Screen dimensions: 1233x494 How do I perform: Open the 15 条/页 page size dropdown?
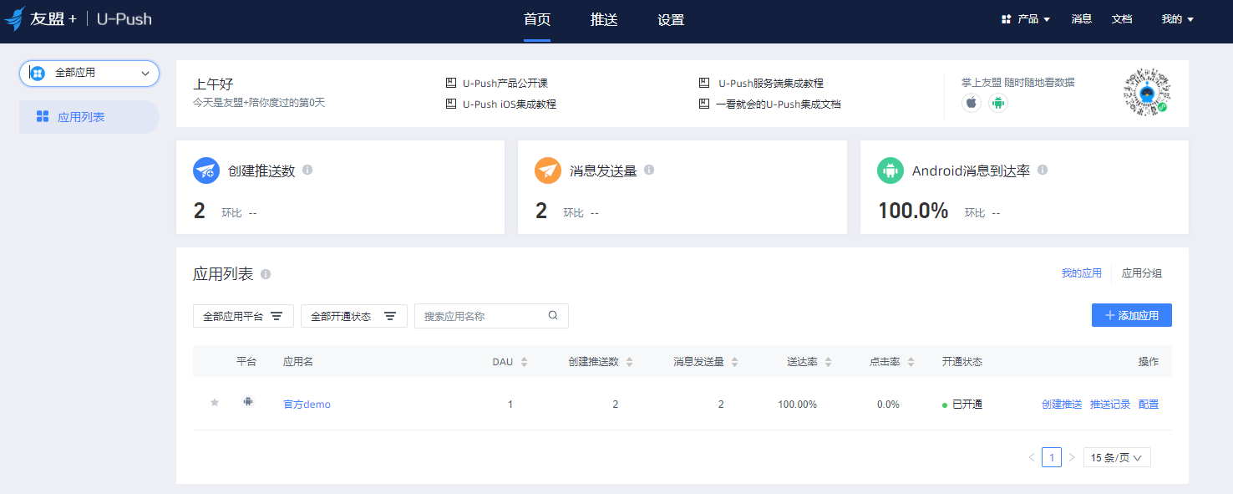[x=1117, y=457]
